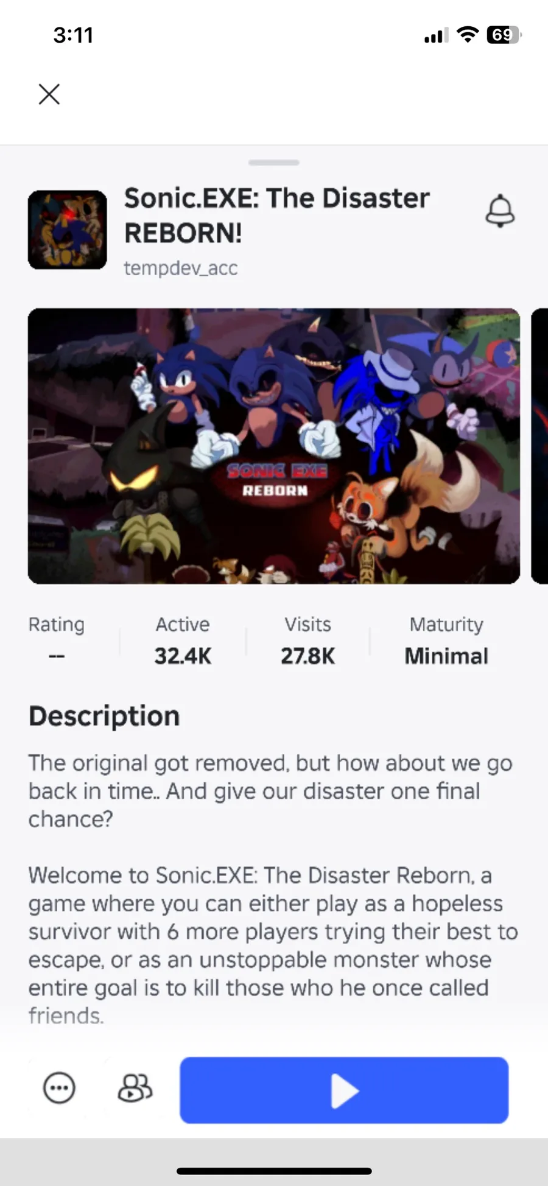
Task: Tap the Sonic EXE Reborn banner image
Action: pyautogui.click(x=274, y=446)
